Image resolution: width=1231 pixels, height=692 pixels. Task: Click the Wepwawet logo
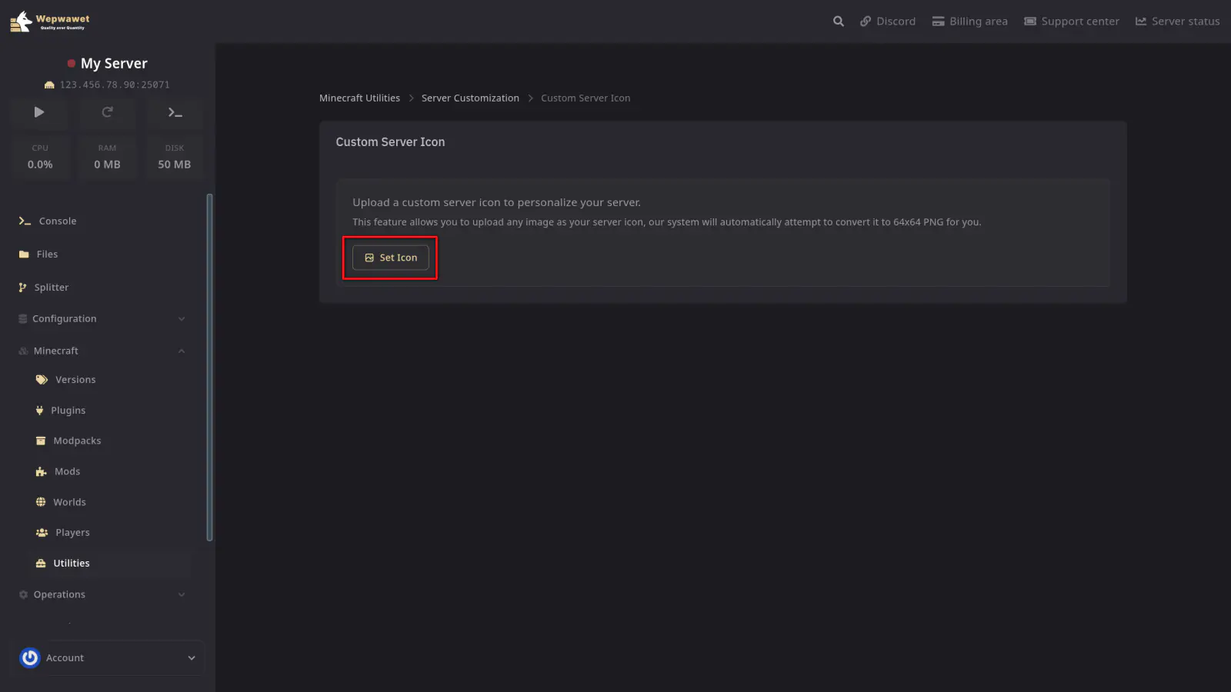pos(51,22)
